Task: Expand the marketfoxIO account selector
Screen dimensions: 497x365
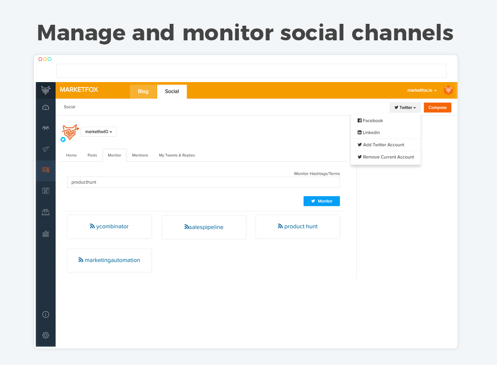Action: pyautogui.click(x=99, y=132)
